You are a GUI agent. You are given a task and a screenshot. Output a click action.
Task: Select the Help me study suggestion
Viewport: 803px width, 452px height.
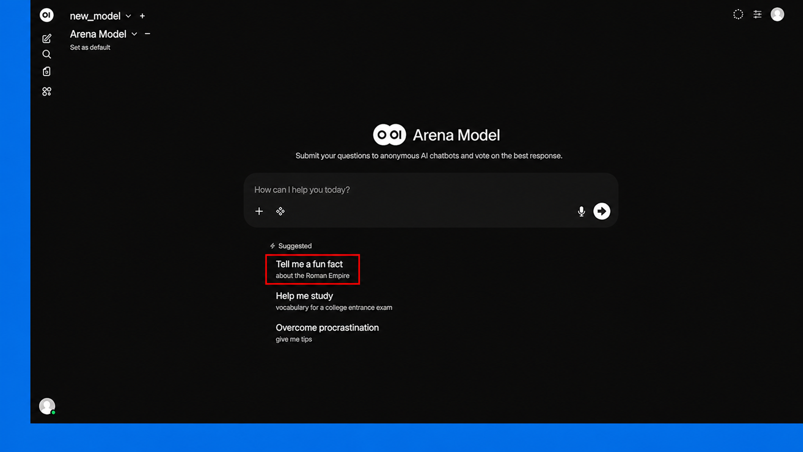tap(334, 301)
